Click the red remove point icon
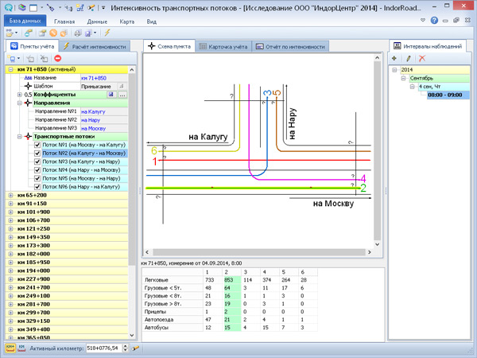Viewport: 477px width, 358px height. point(58,59)
